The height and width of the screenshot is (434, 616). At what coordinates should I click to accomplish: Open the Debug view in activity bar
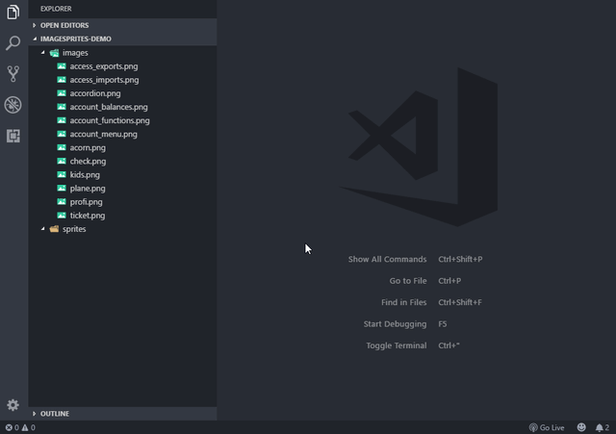(x=13, y=105)
